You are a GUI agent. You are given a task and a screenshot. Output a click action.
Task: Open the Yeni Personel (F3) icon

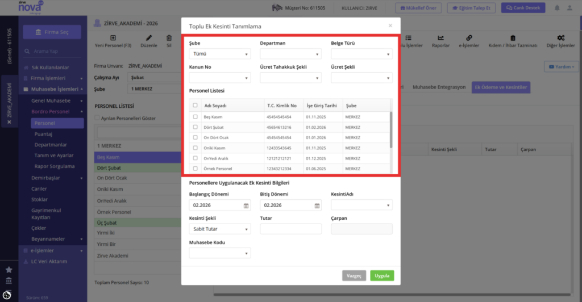(x=113, y=38)
